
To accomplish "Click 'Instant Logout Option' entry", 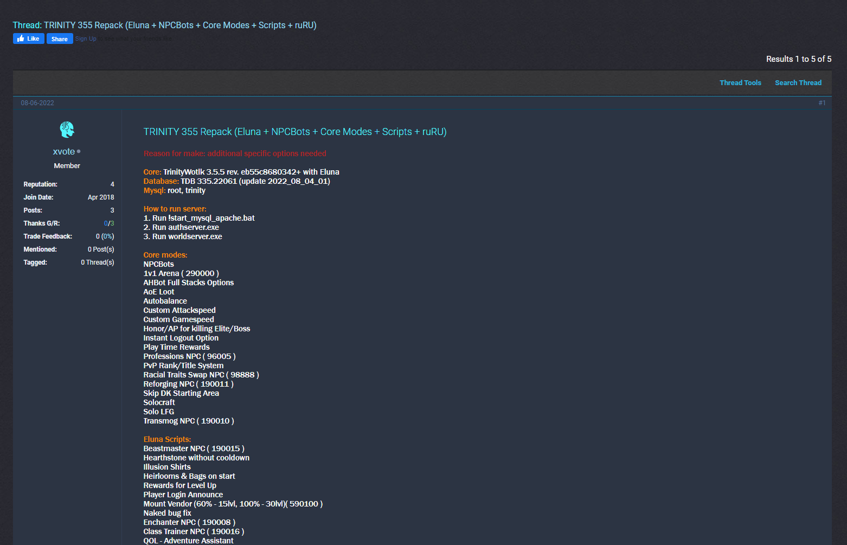I will pyautogui.click(x=181, y=338).
